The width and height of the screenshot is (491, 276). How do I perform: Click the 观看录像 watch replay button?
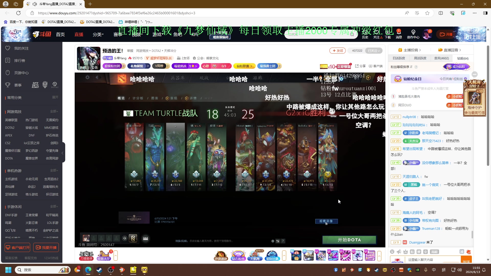(326, 221)
